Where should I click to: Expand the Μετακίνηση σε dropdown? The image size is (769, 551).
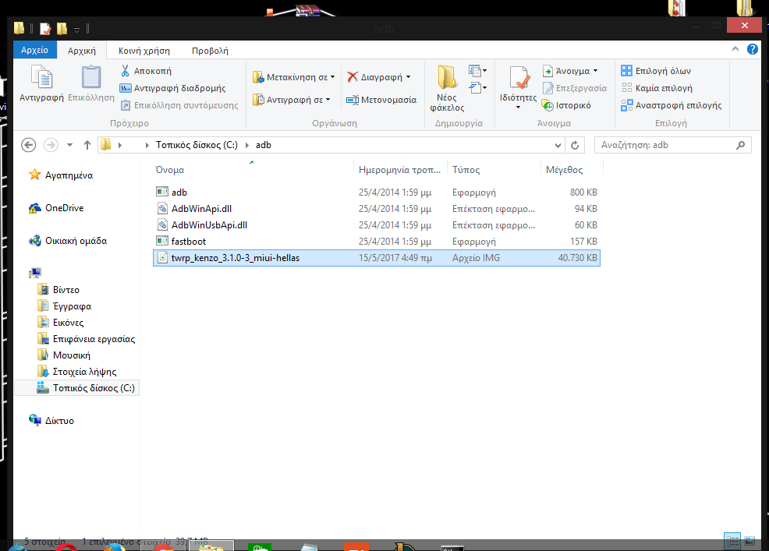(x=332, y=77)
